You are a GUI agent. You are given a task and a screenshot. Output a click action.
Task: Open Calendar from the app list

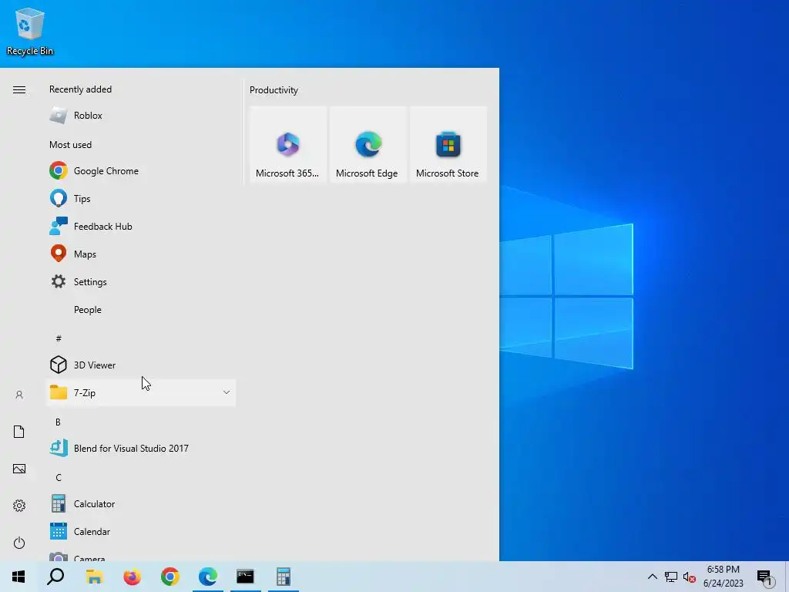140,532
